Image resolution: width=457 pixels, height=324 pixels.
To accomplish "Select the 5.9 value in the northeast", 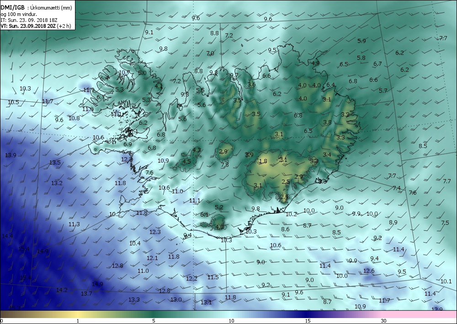I will click(361, 41).
